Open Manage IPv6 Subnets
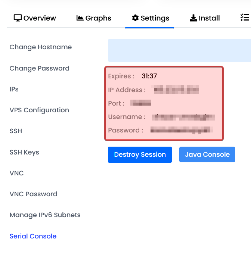Screen dimensions: 251x253 click(x=45, y=215)
